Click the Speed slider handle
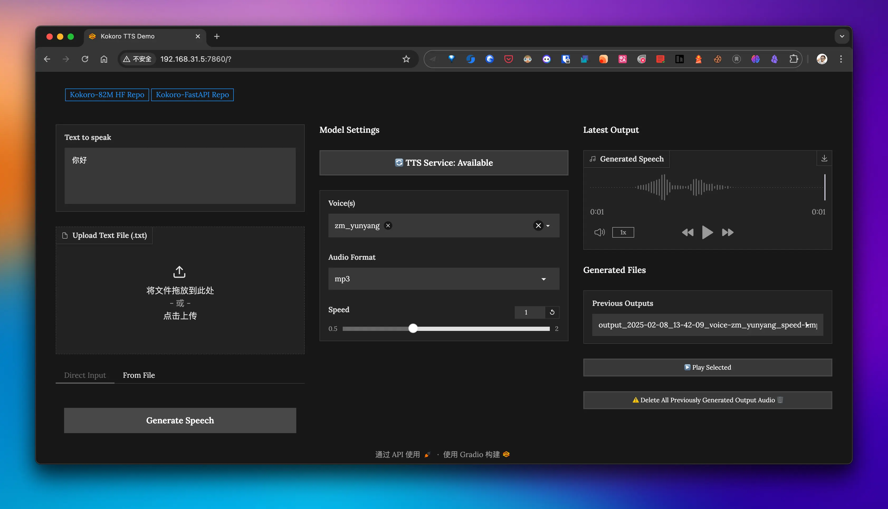This screenshot has height=509, width=888. [x=413, y=328]
